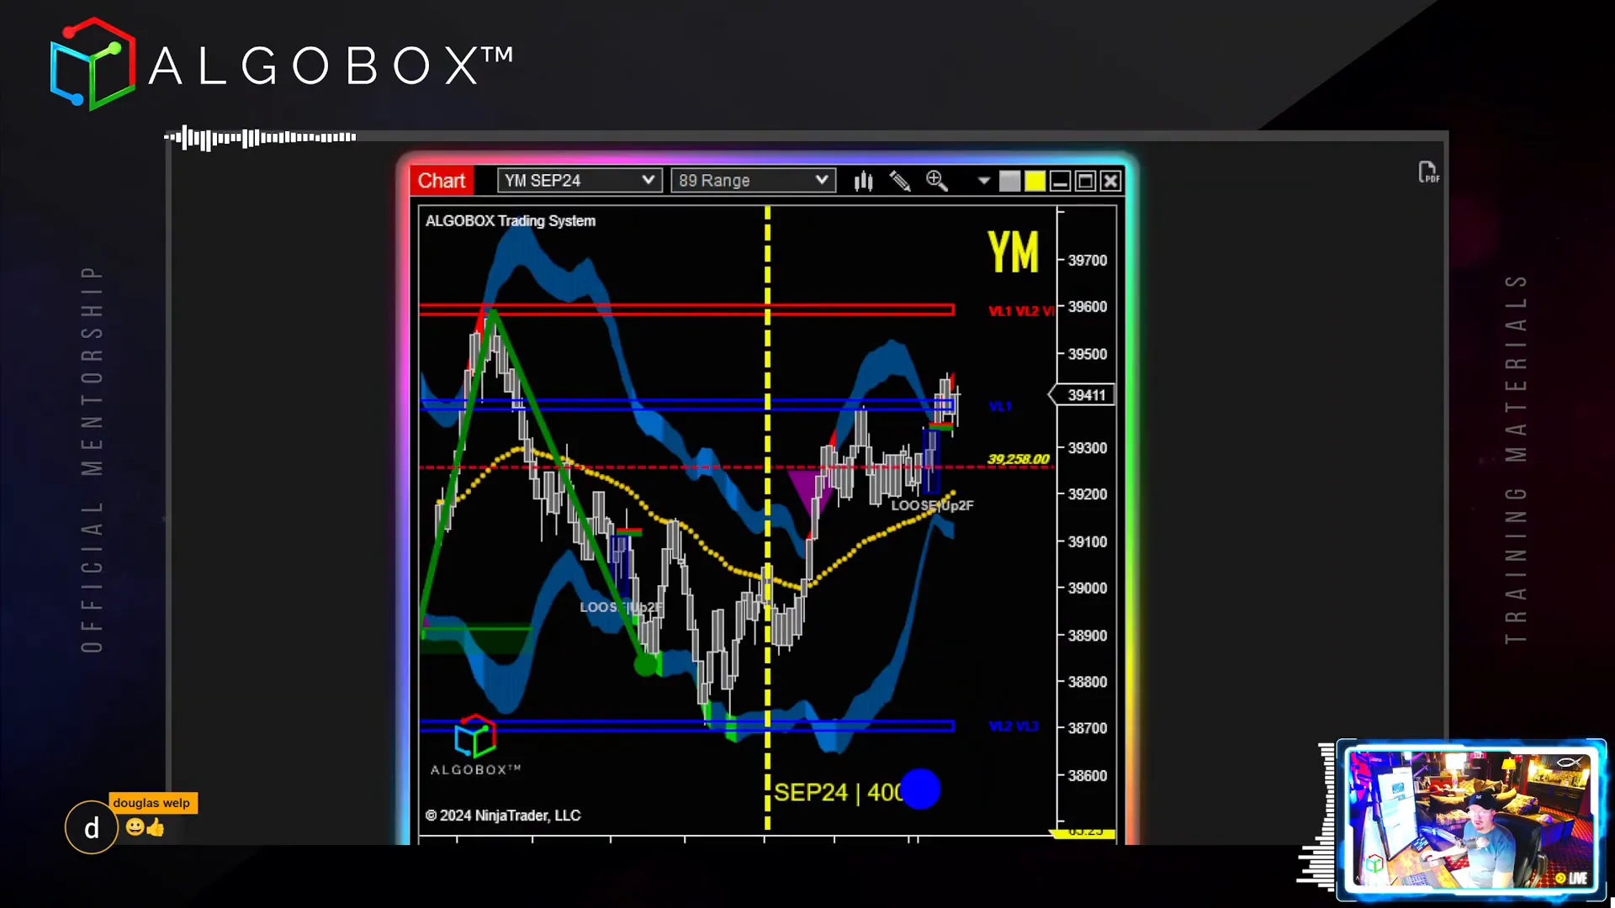
Task: Close the chart window
Action: pyautogui.click(x=1110, y=181)
